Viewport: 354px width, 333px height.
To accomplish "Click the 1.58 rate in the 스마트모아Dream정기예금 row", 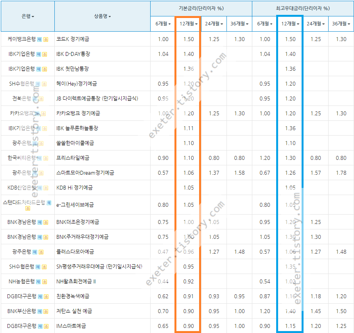I will 239,173.
